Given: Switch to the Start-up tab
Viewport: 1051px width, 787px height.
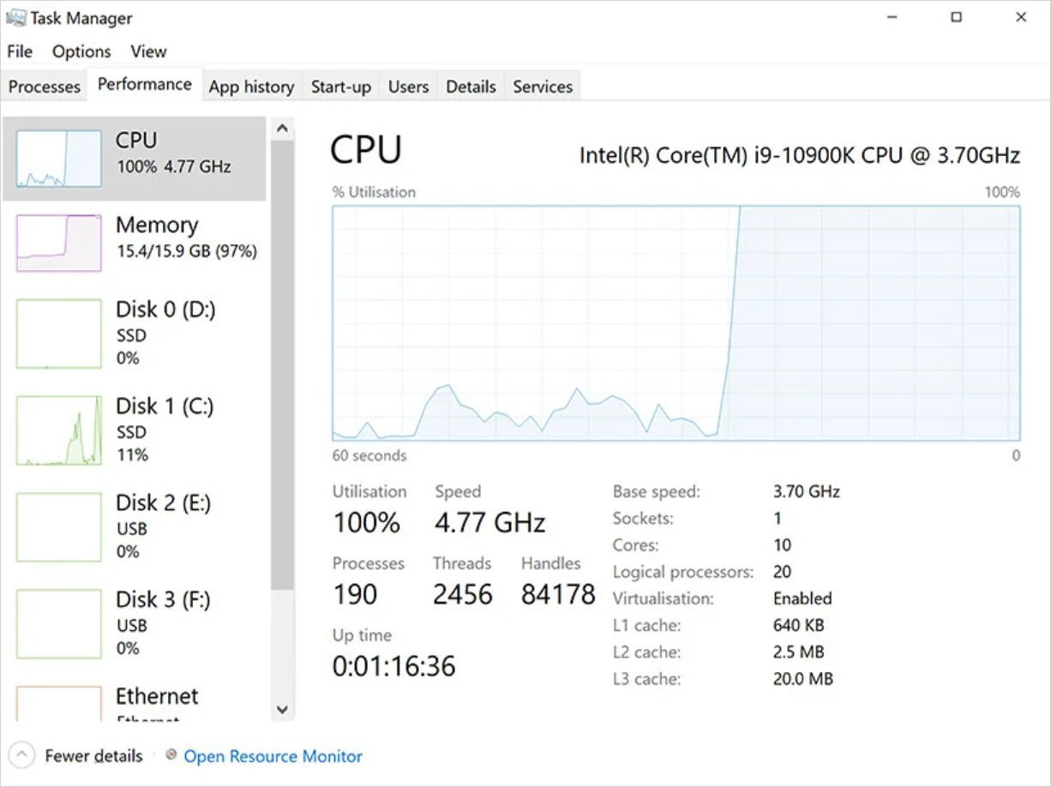Looking at the screenshot, I should click(x=340, y=86).
